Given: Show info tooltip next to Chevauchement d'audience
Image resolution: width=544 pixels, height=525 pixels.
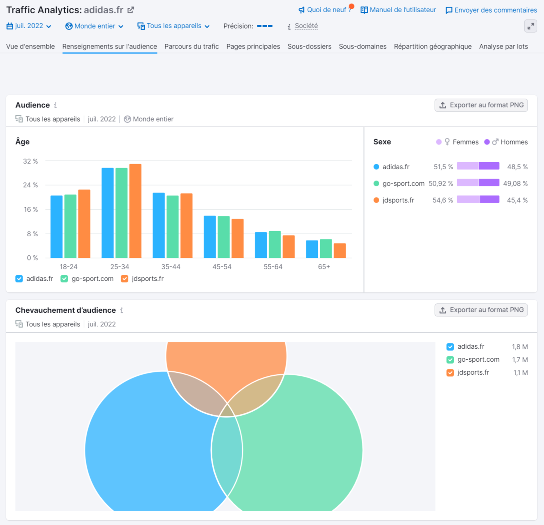Looking at the screenshot, I should click(x=121, y=310).
